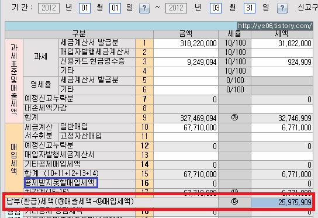This screenshot has height=218, width=318.
Task: Edit the start day field 01
Action: pyautogui.click(x=115, y=8)
